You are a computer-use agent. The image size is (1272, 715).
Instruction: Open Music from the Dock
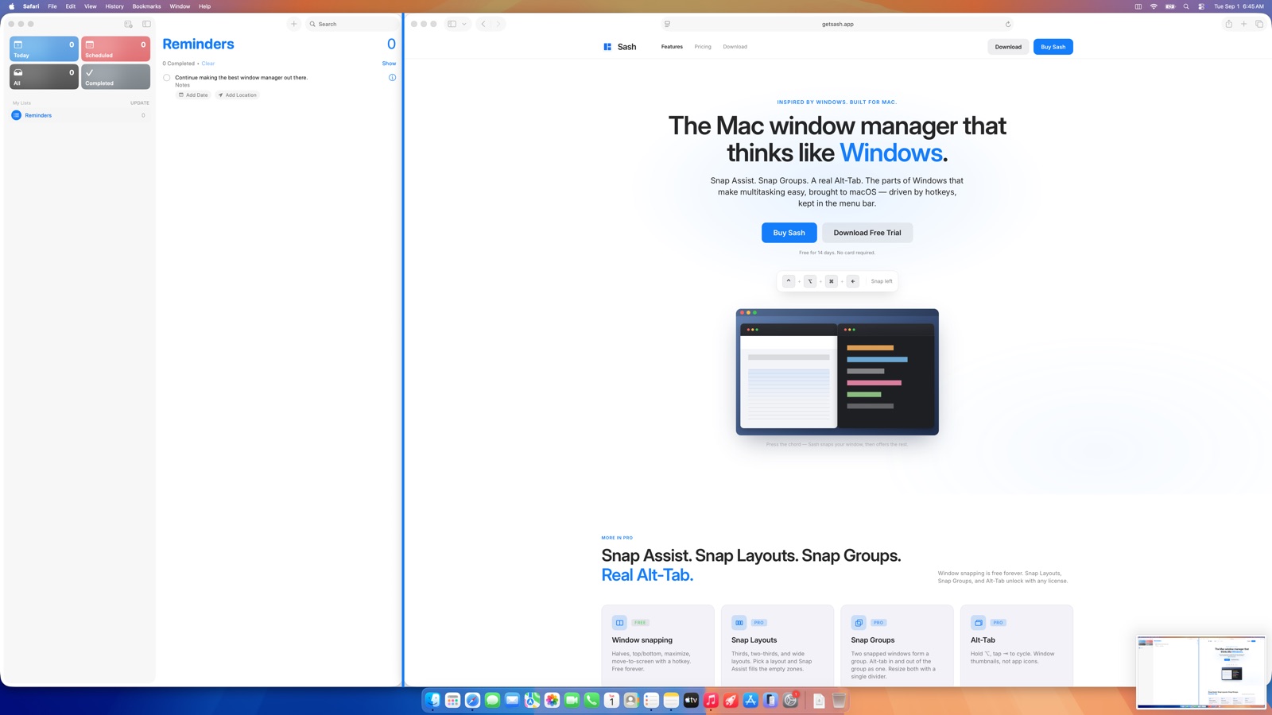pos(711,700)
